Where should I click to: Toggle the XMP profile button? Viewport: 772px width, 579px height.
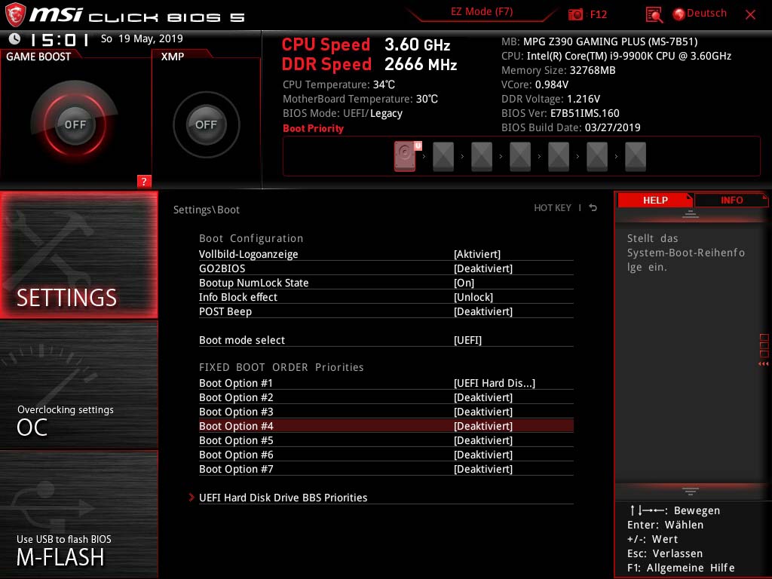(x=206, y=124)
